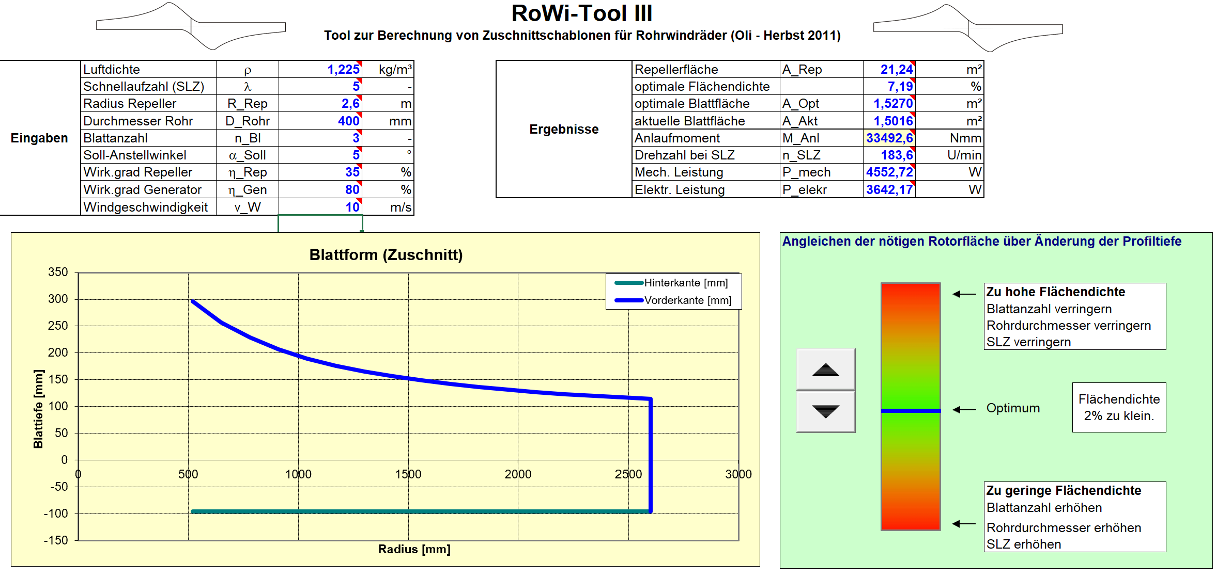Click the spinner up arrow button
This screenshot has width=1232, height=578.
click(825, 370)
